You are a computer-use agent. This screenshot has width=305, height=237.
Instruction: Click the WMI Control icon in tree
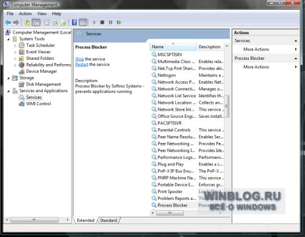[21, 104]
